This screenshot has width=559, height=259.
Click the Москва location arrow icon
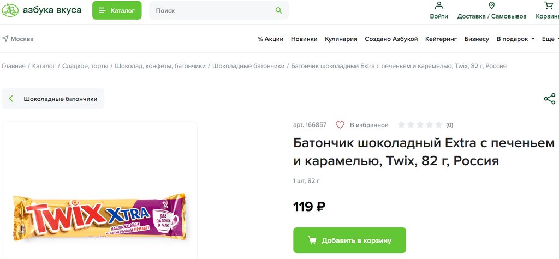coord(5,39)
